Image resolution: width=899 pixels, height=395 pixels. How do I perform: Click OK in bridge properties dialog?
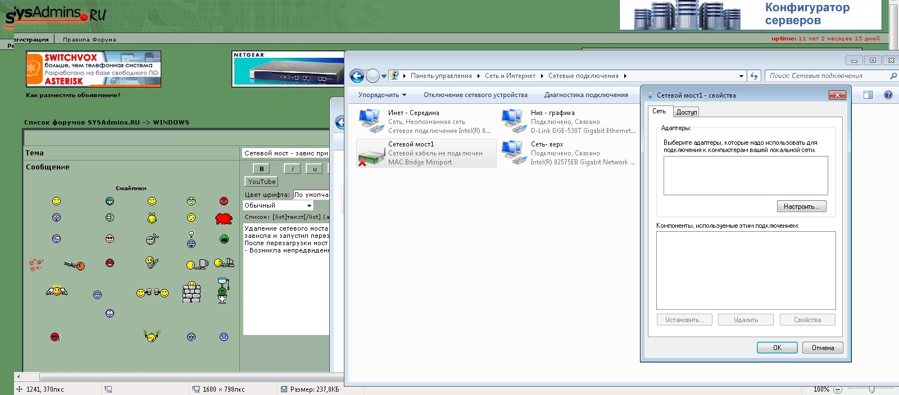click(777, 348)
